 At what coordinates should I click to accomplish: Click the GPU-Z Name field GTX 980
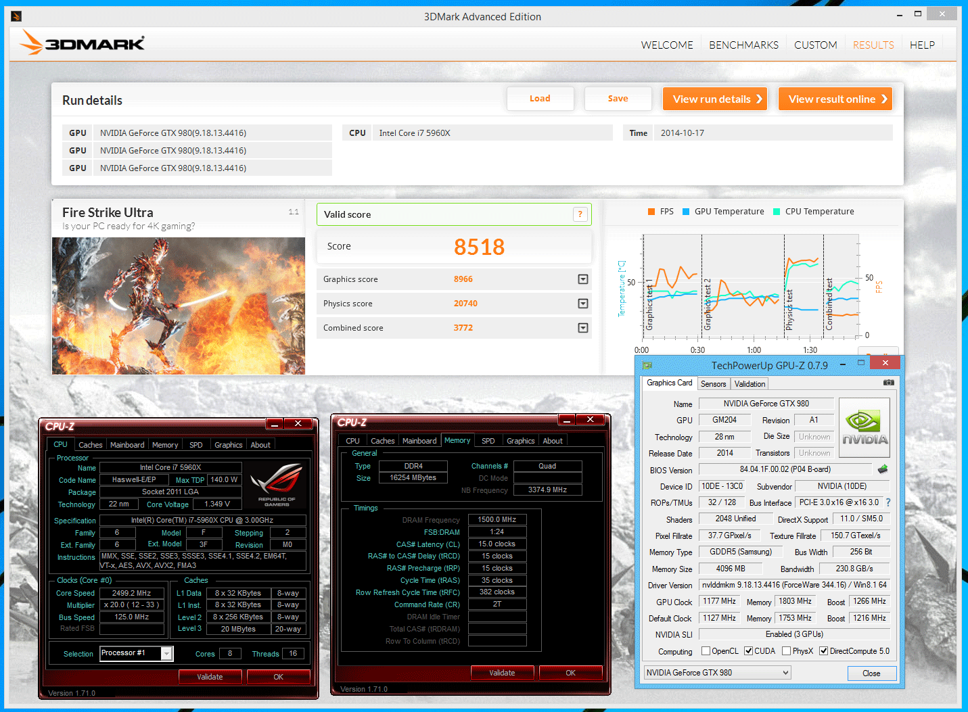click(x=766, y=404)
